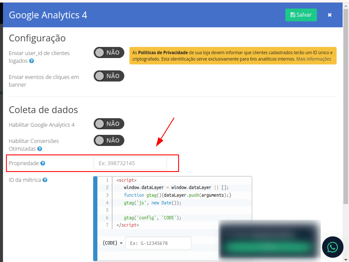Click the closing </script> code line
Viewport: 349px width, 262px height.
tap(128, 225)
